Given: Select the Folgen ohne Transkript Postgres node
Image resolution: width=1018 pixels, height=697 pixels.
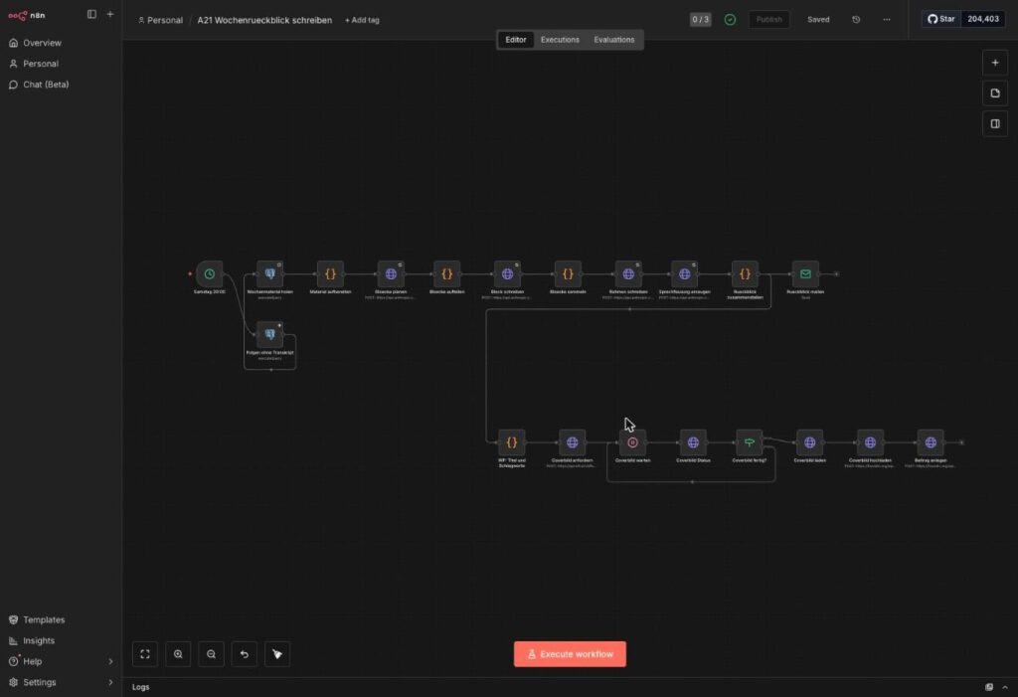Looking at the screenshot, I should pos(269,334).
